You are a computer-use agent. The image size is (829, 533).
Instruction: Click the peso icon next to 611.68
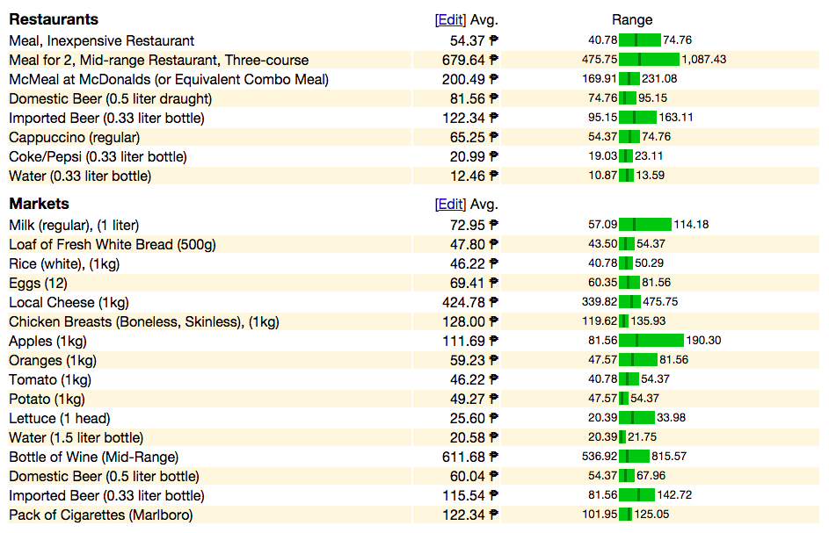point(494,457)
